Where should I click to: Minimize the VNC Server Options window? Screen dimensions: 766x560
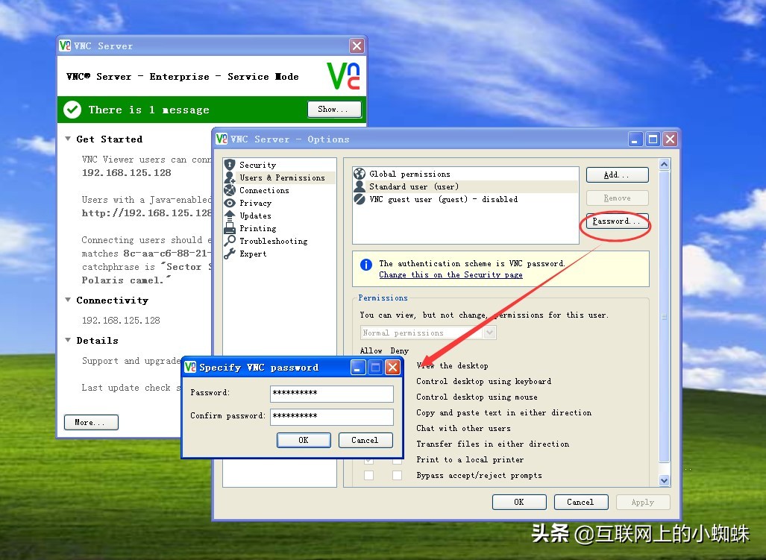635,139
